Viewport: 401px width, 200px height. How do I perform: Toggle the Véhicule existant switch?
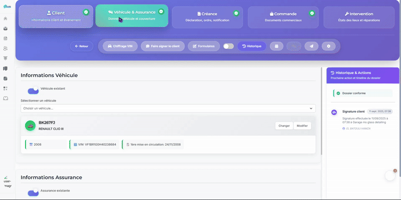coord(33,90)
